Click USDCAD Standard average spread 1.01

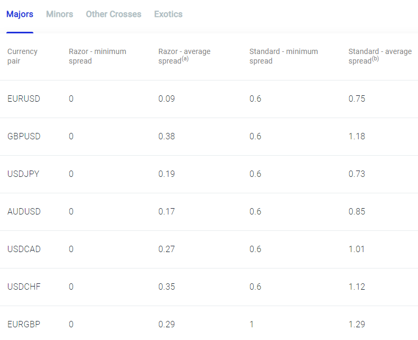point(357,249)
